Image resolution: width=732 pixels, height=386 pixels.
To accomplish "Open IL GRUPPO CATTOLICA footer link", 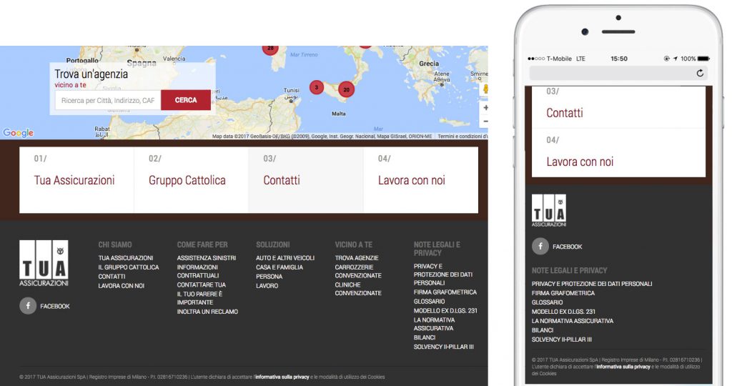I will point(129,267).
